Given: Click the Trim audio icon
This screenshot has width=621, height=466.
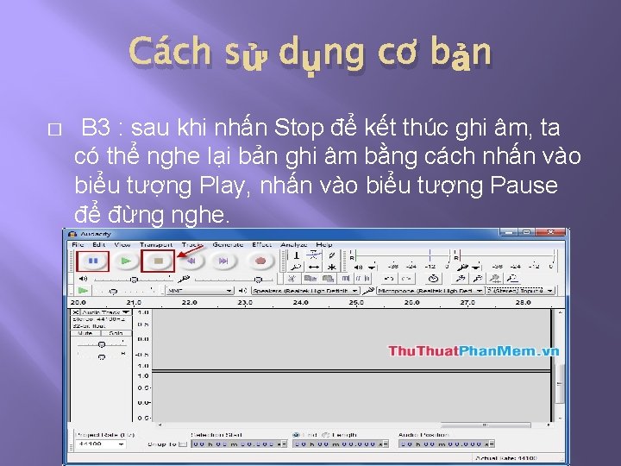Looking at the screenshot, I should coord(346,279).
